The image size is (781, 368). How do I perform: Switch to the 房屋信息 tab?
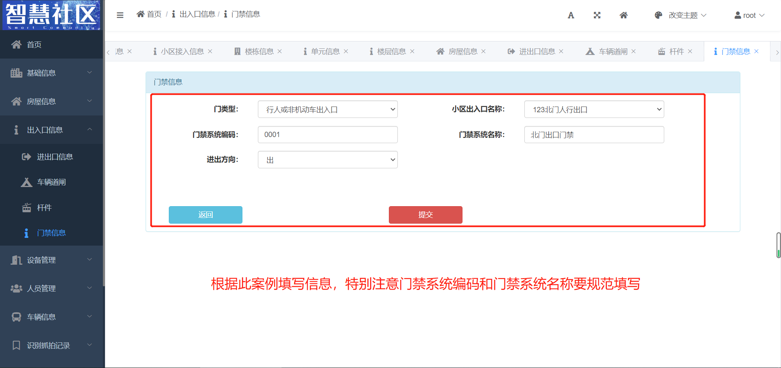(x=462, y=51)
